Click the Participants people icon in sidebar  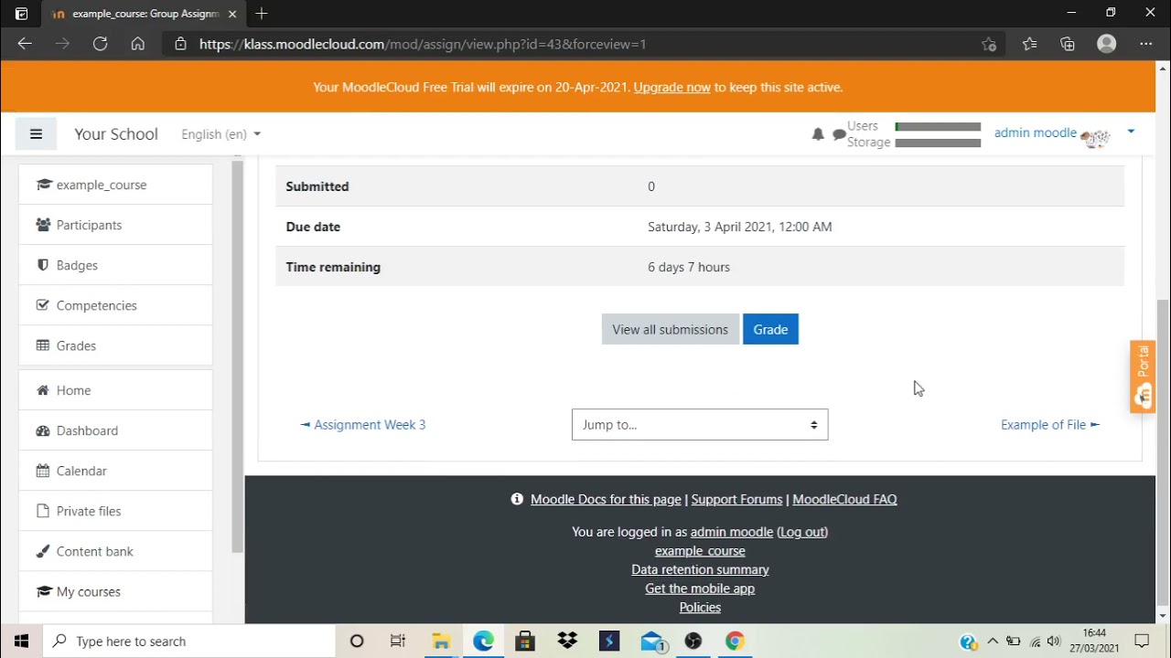pos(43,225)
